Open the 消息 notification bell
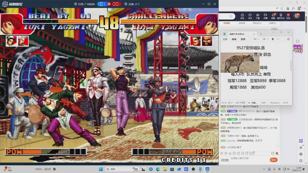 (273, 16)
